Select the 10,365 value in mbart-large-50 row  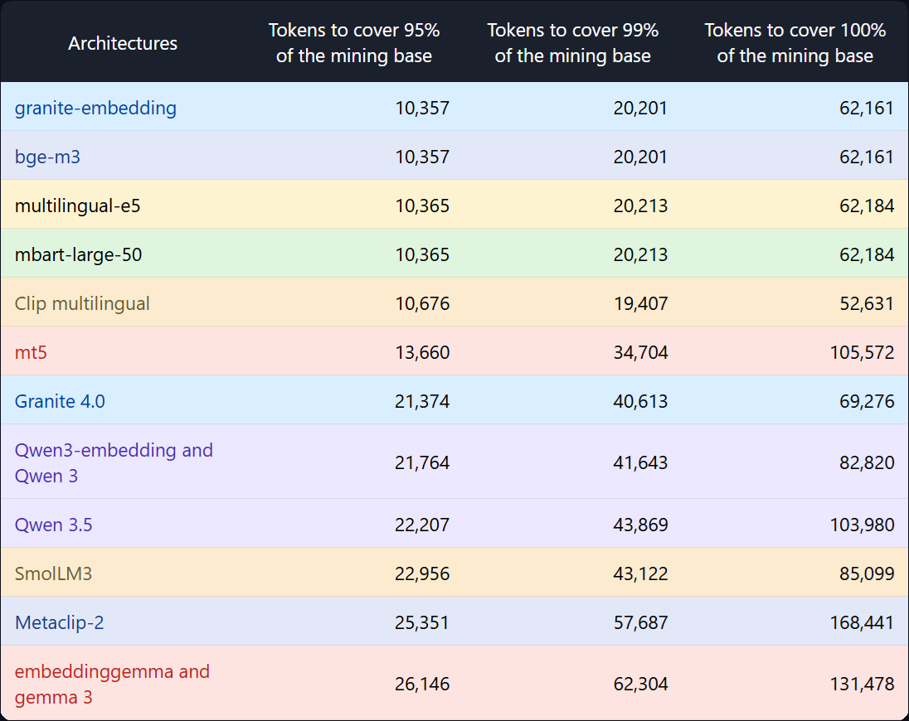click(x=422, y=254)
